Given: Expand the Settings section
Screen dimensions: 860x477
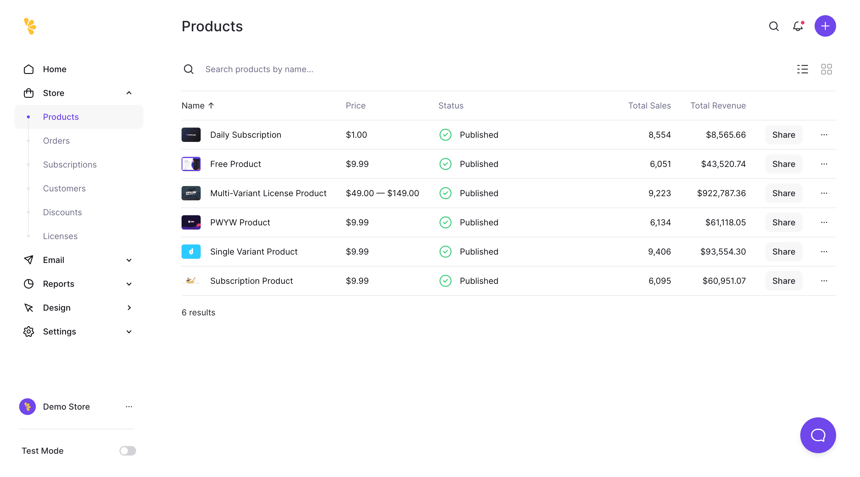Looking at the screenshot, I should (129, 331).
